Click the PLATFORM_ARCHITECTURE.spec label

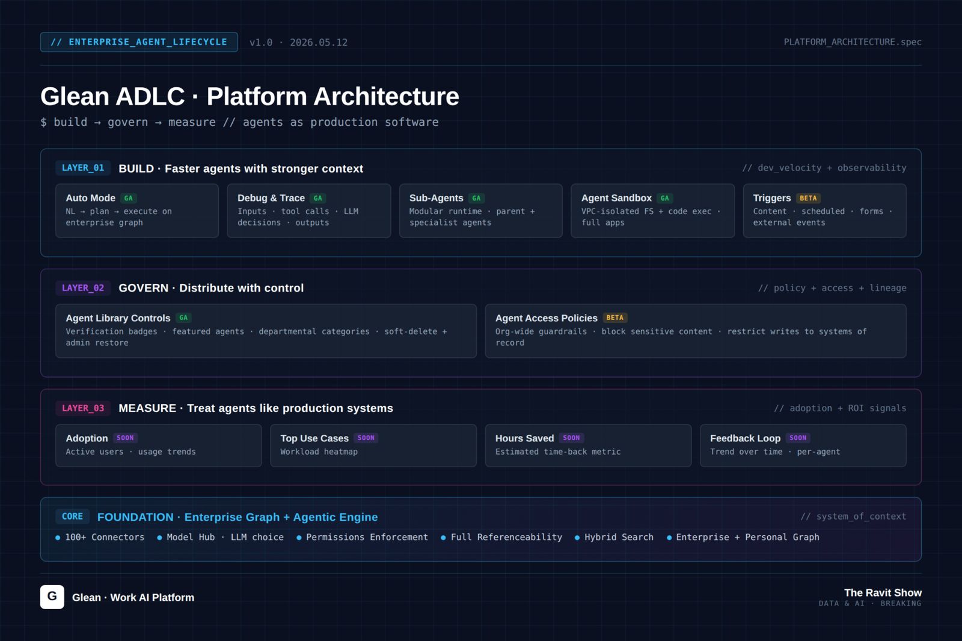[x=853, y=42]
